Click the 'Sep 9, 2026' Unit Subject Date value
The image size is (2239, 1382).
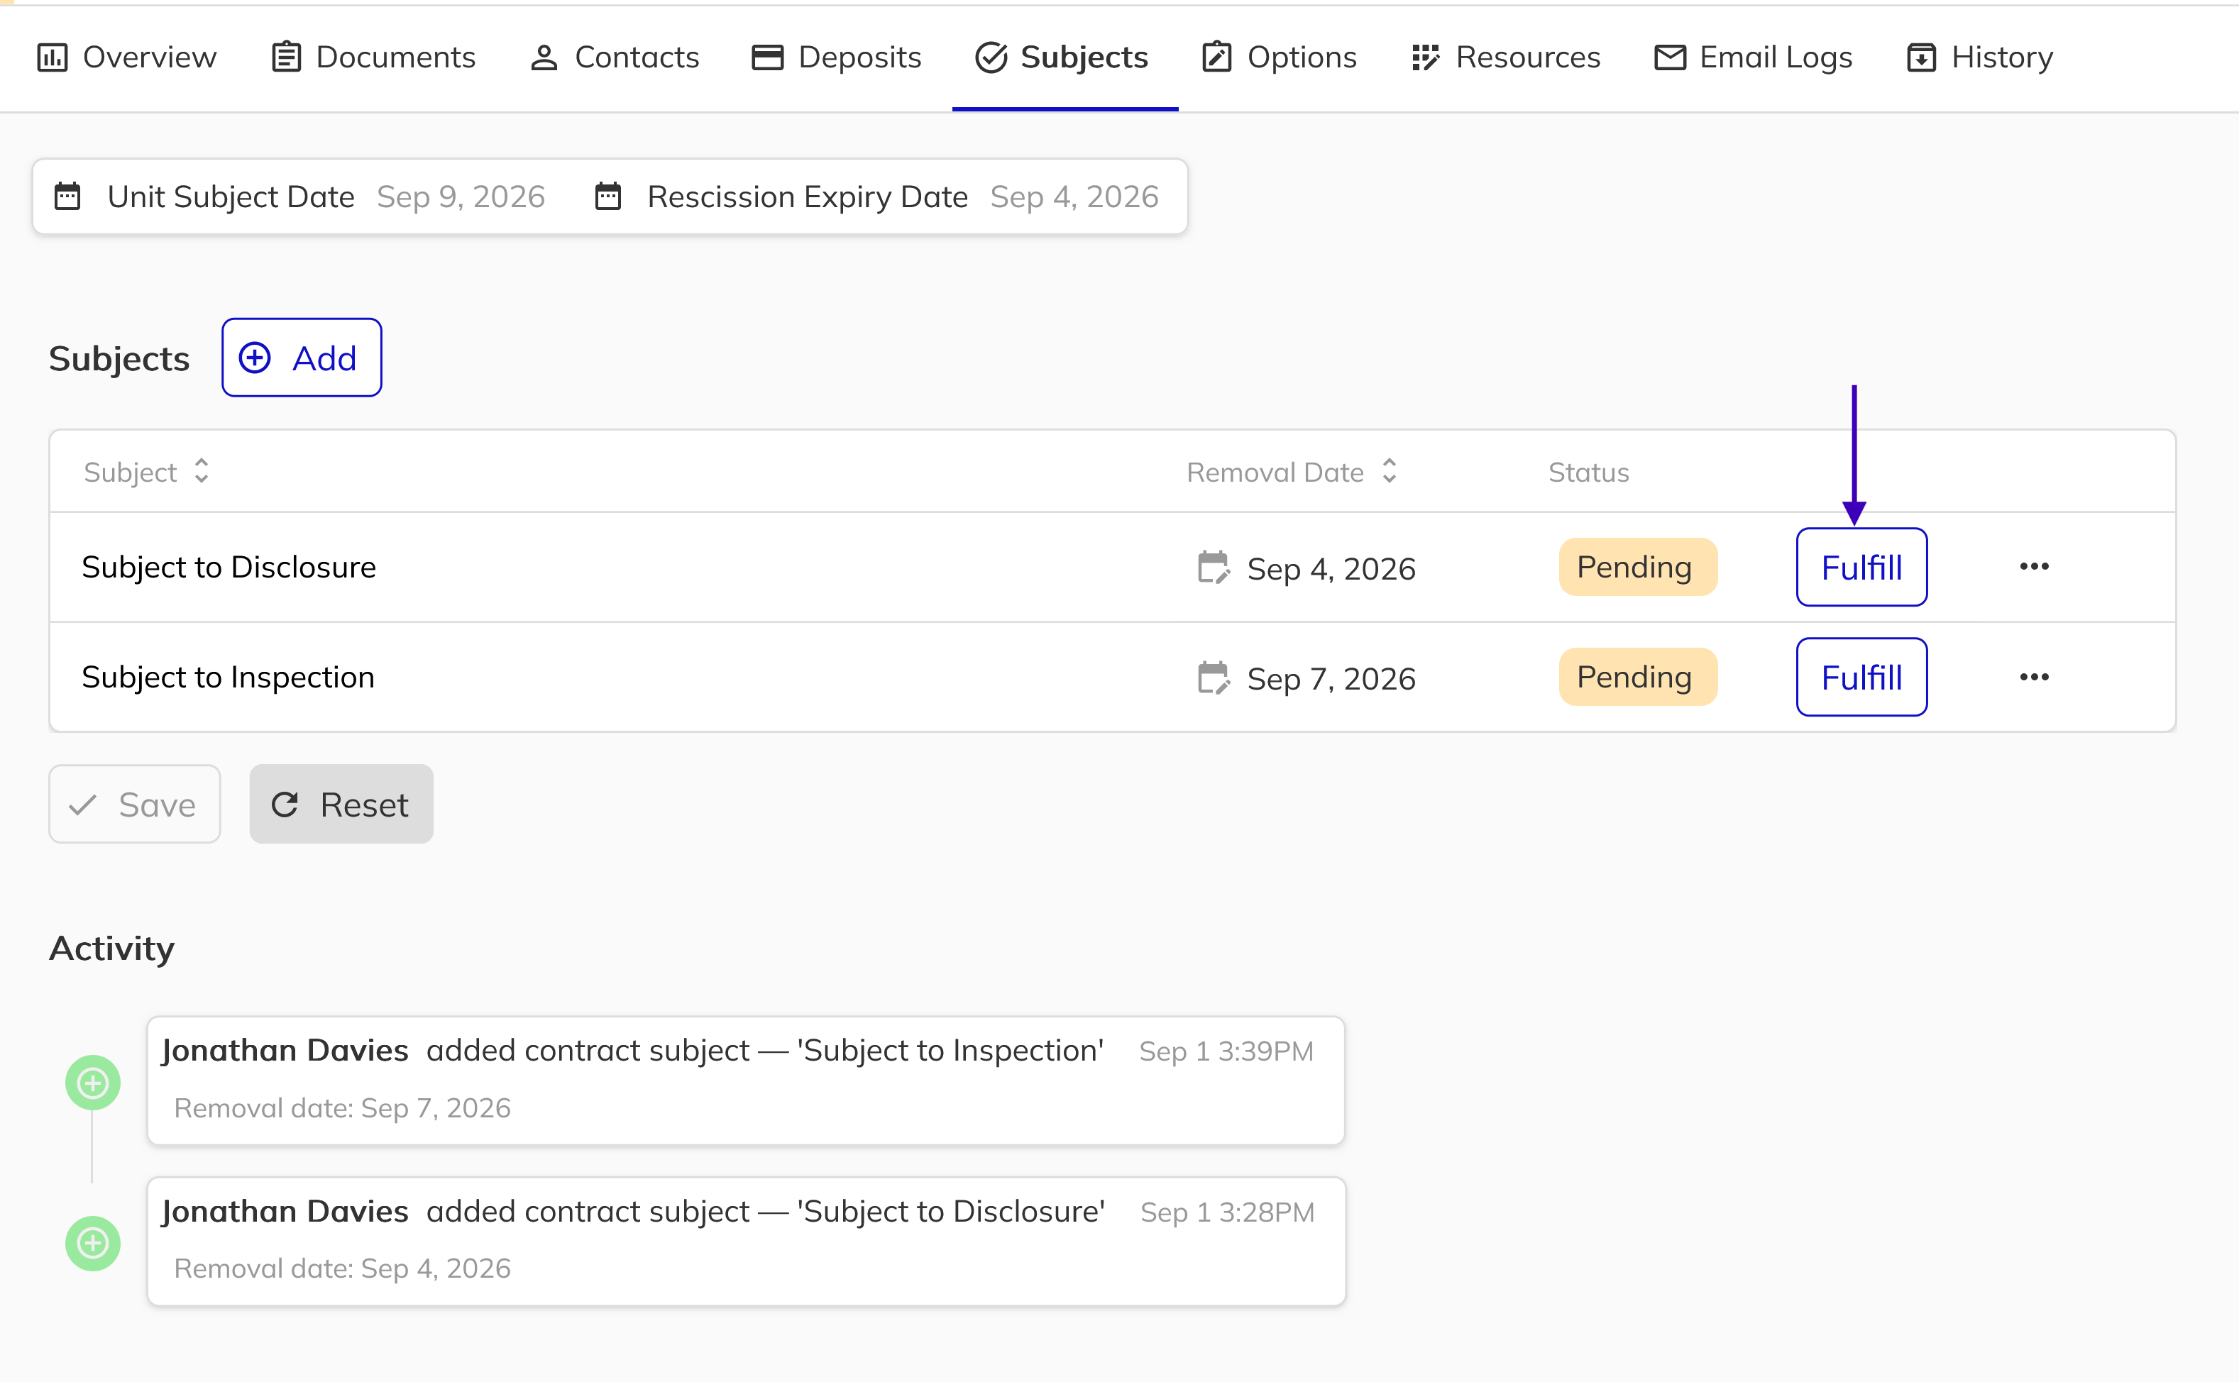tap(461, 197)
